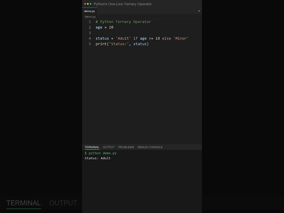The image size is (284, 213).
Task: Open the PROBLEMS panel tab
Action: (126, 147)
